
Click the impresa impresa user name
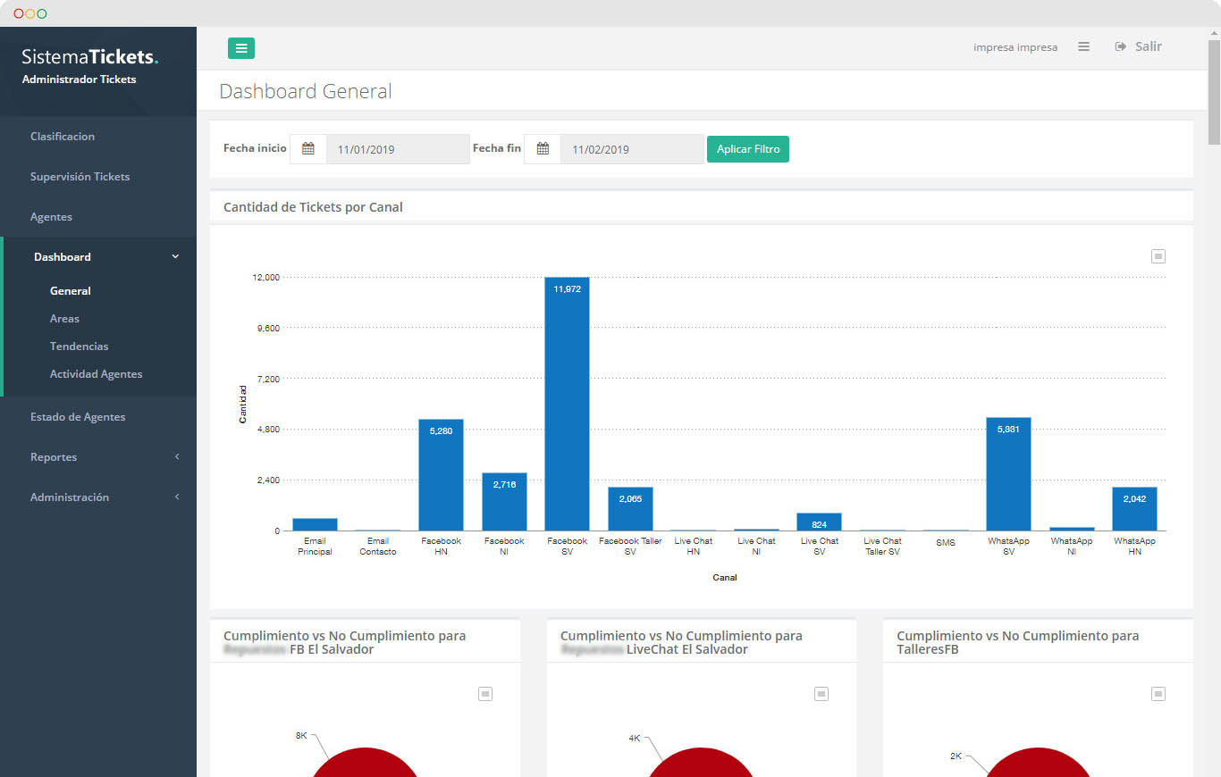click(x=1015, y=47)
